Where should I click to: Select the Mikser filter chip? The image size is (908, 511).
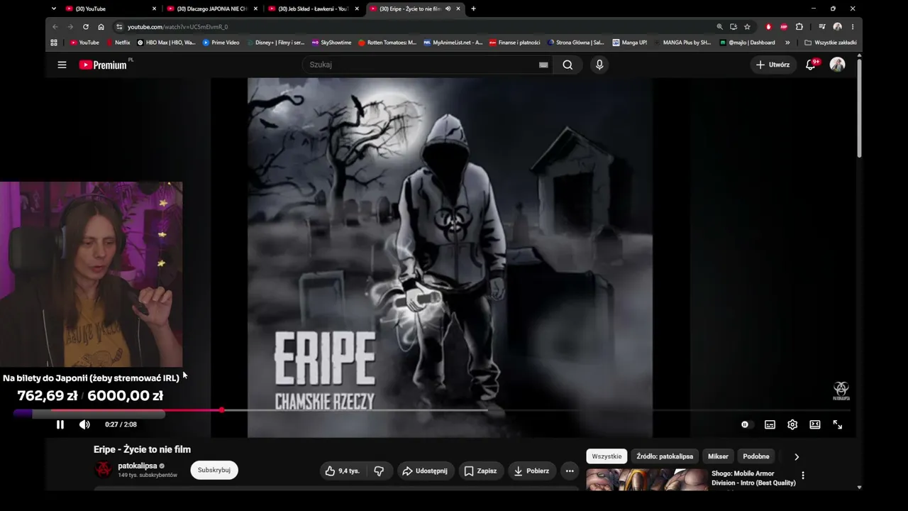click(718, 456)
